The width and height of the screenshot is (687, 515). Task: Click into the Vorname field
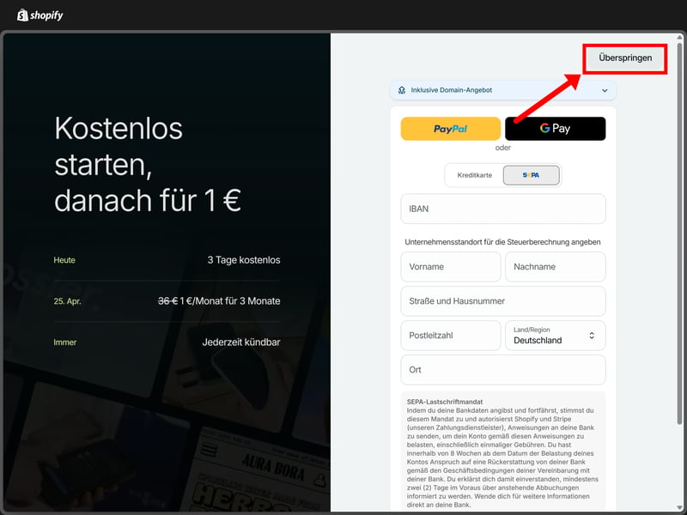click(450, 267)
